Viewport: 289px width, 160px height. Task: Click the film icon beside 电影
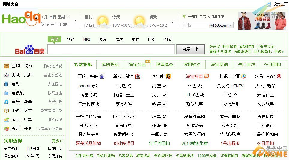[x=7, y=84]
